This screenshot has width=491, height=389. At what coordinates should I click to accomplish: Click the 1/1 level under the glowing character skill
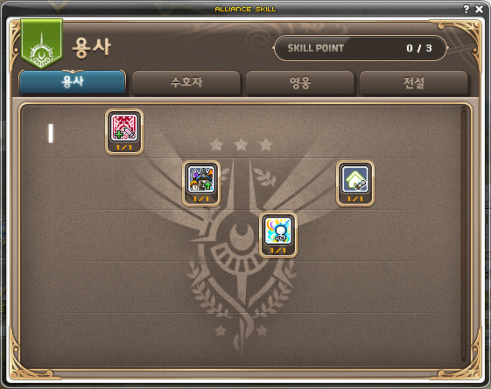(x=278, y=250)
